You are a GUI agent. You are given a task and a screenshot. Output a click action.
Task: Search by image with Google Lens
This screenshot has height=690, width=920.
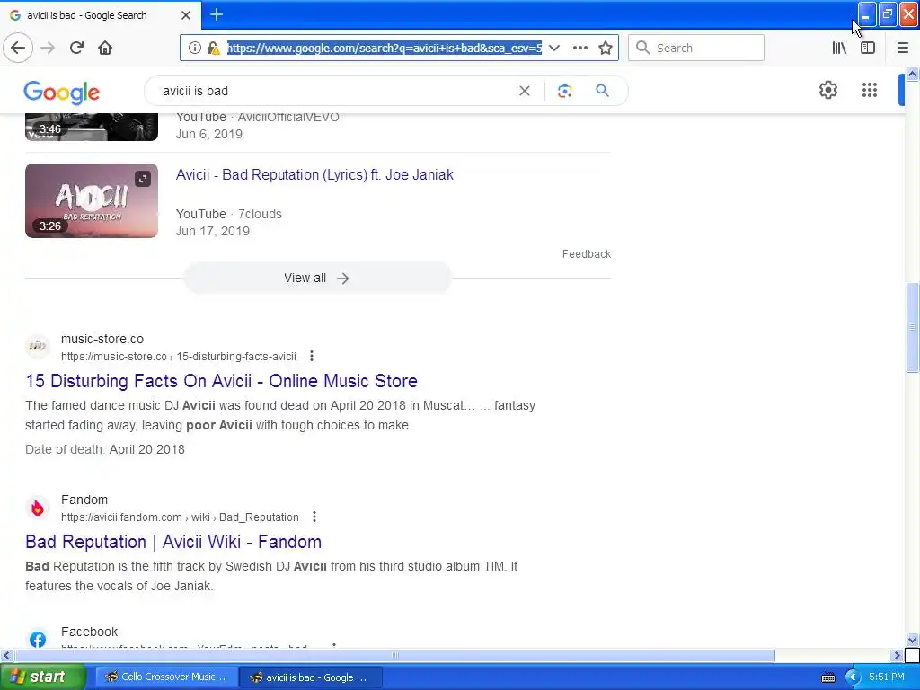(564, 91)
